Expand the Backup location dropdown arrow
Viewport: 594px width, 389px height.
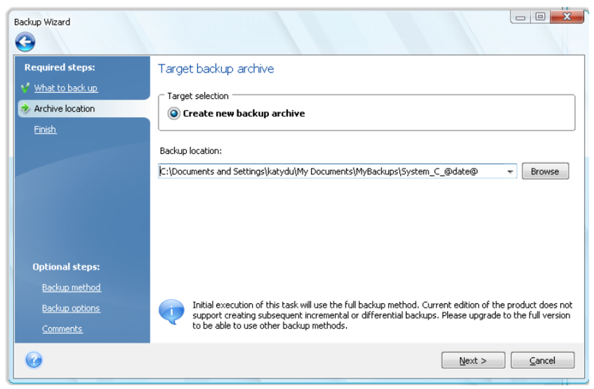(x=510, y=172)
